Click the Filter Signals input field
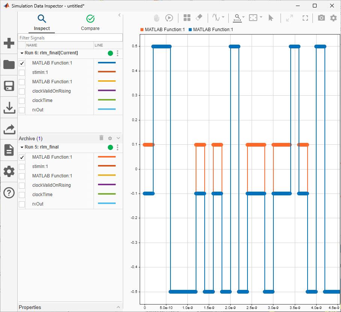This screenshot has width=341, height=312. 70,38
